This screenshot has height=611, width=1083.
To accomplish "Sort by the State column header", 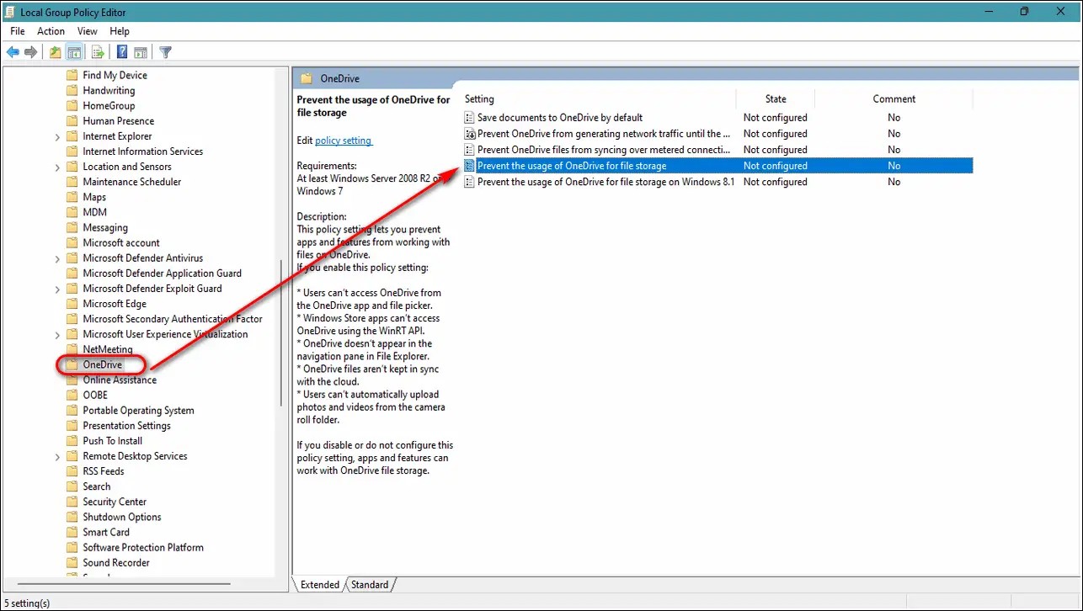I will 776,98.
